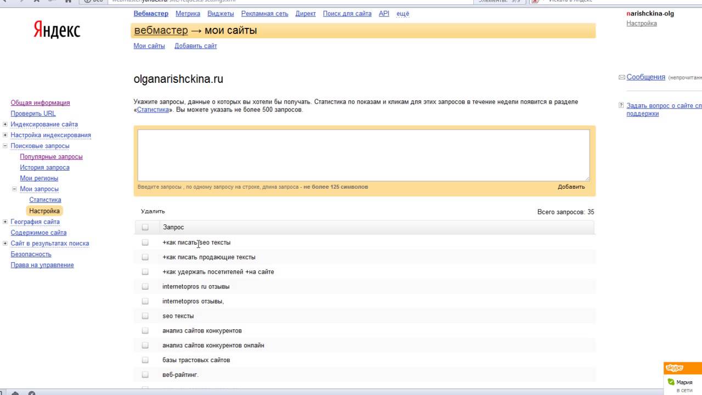
Task: Check the 'базы трастовых сайтов' checkbox
Action: click(x=145, y=360)
